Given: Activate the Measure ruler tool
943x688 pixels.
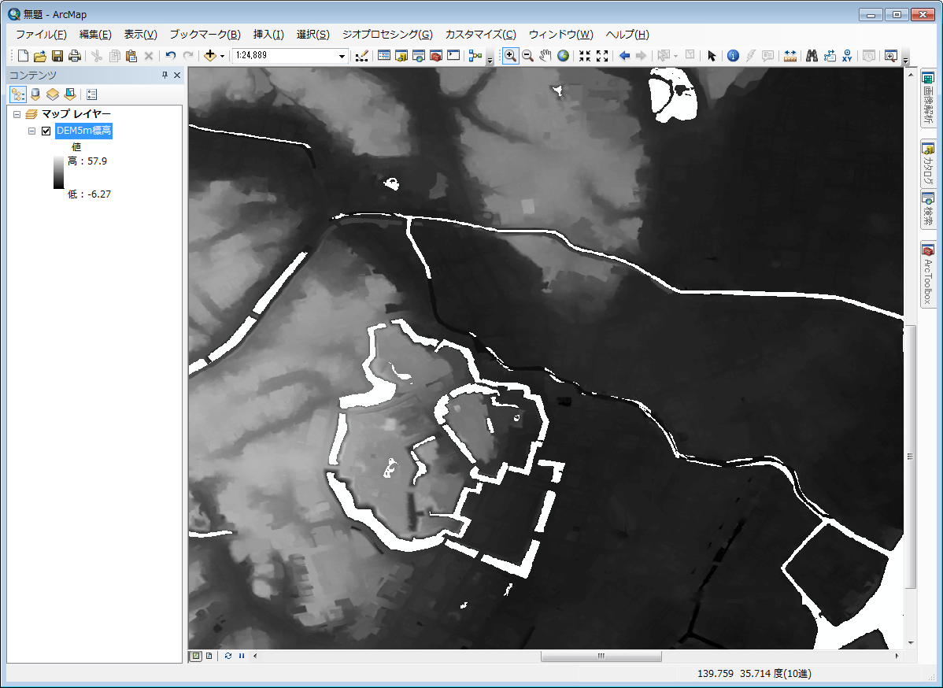Looking at the screenshot, I should coord(790,56).
